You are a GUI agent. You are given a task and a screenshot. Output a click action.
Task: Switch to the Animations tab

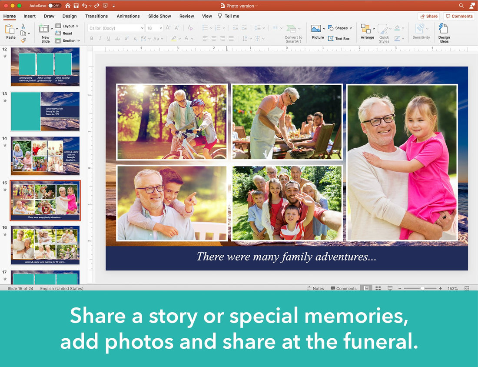[128, 16]
